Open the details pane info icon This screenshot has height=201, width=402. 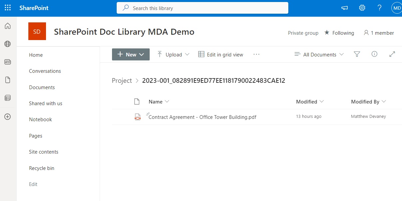click(x=374, y=54)
